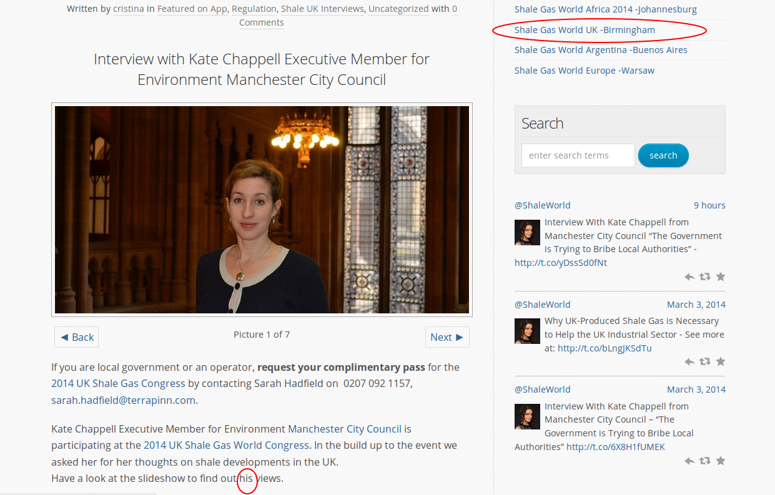Retweet the UK-Produced Shale Gas tweet
Image resolution: width=775 pixels, height=495 pixels.
coord(704,361)
